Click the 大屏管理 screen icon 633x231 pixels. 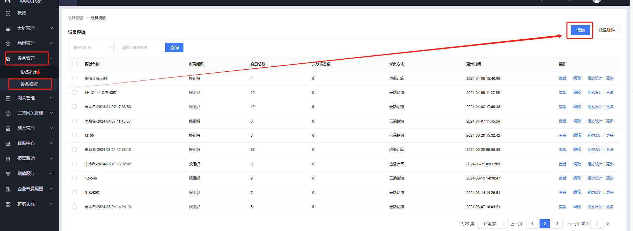[x=8, y=28]
